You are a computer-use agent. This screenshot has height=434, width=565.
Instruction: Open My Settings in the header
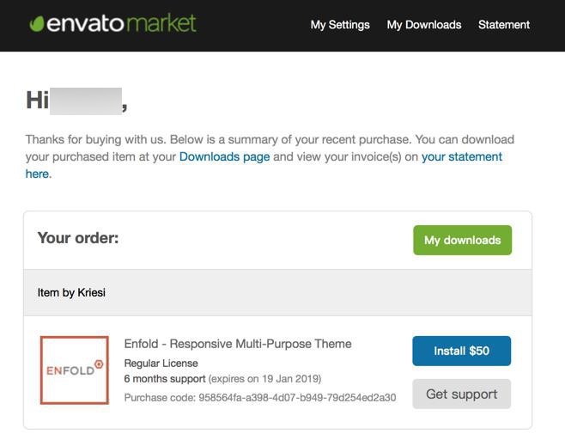click(340, 25)
